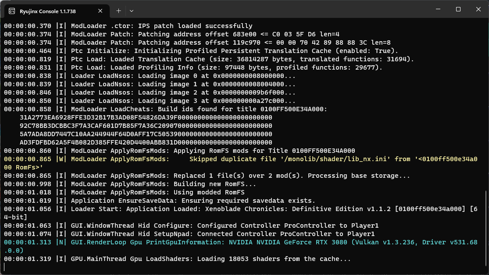Screen dimensions: 489x275
Task: Click 'Ensuring required savedata exists' line
Action: coord(160,201)
